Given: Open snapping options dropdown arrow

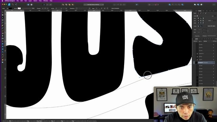Looking at the screenshot, I should pos(158,4).
